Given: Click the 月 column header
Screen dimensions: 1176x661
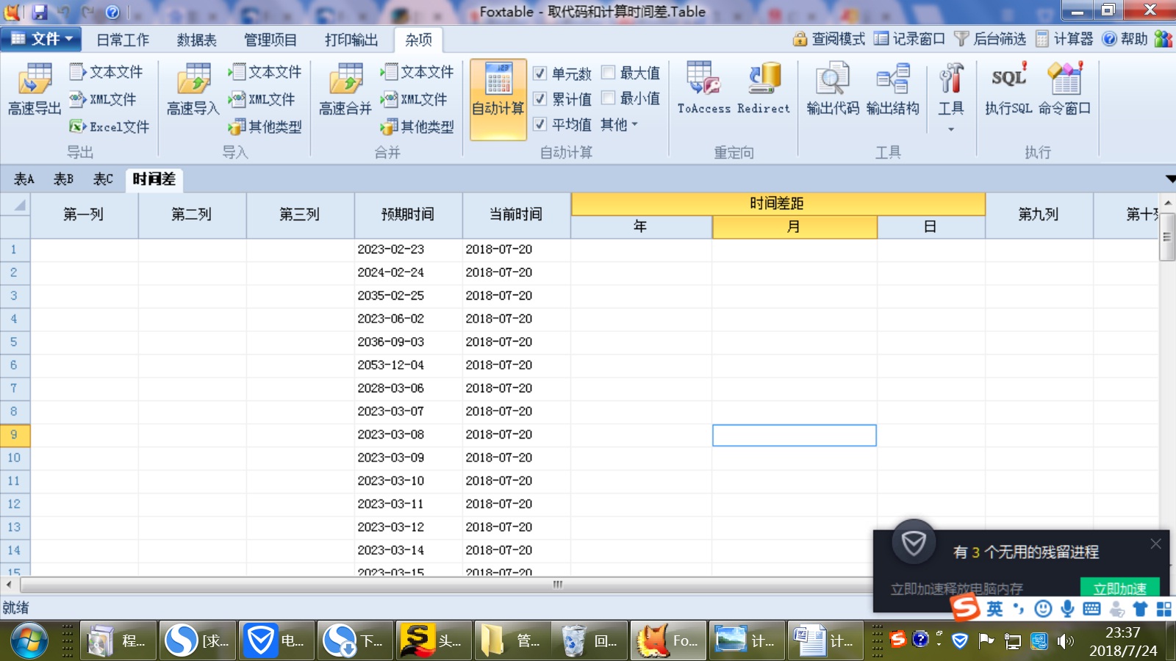Looking at the screenshot, I should [795, 227].
